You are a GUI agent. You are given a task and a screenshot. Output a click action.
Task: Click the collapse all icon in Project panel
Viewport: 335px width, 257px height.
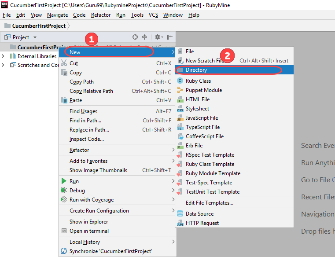tap(144, 37)
